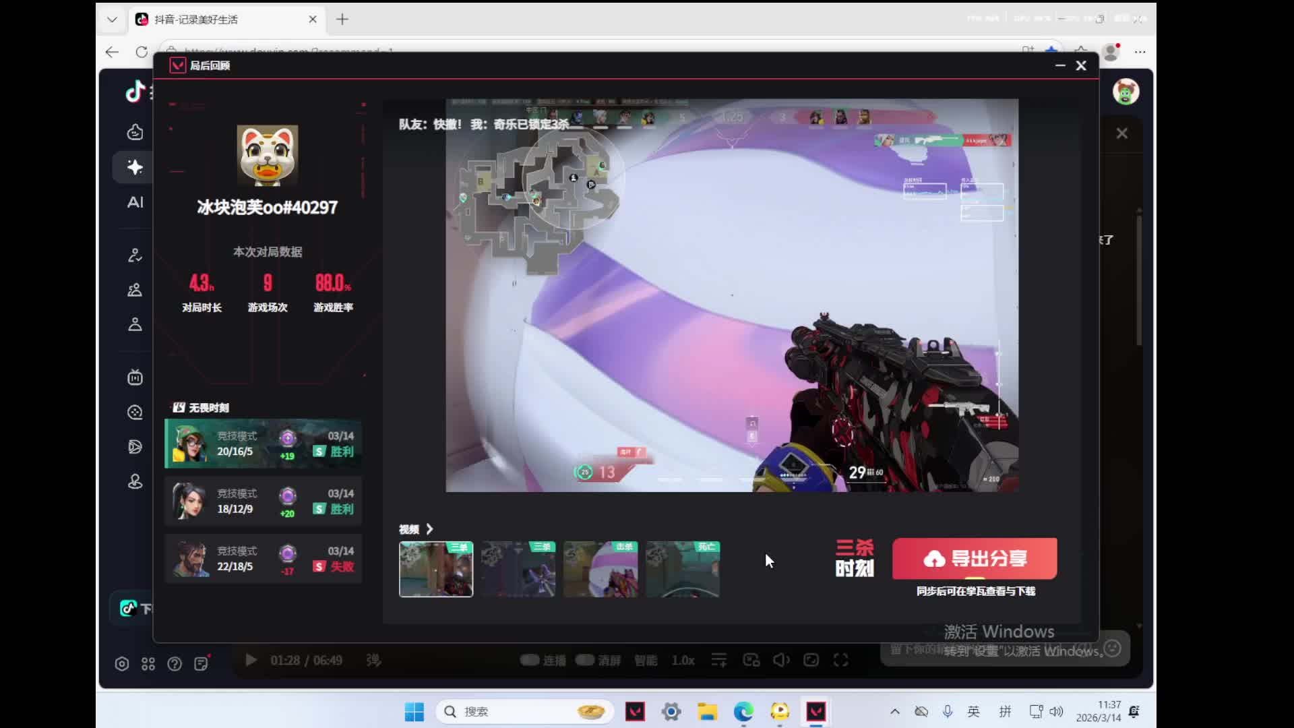Select the 20/16/5 victory match entry
Image resolution: width=1294 pixels, height=728 pixels.
click(x=263, y=444)
